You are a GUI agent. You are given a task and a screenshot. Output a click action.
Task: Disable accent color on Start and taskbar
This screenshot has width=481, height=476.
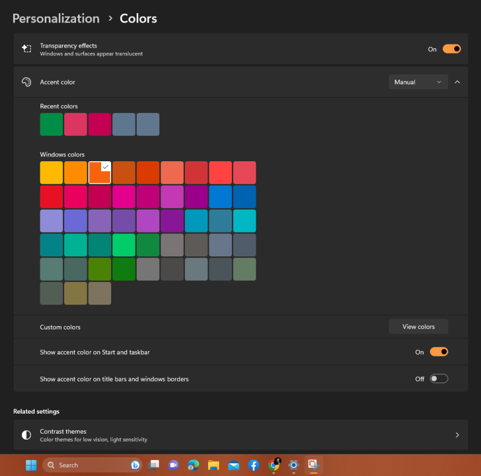coord(439,352)
